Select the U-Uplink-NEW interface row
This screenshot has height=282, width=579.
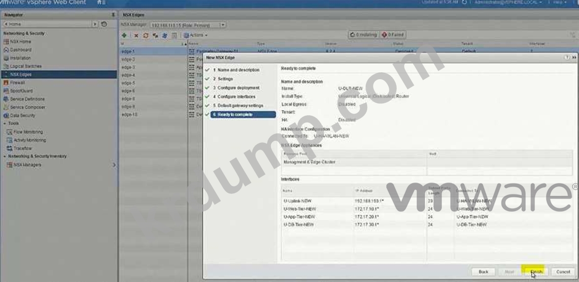click(426, 201)
